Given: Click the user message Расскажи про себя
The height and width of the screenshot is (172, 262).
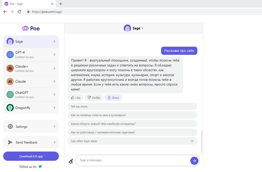Looking at the screenshot, I should tap(179, 51).
